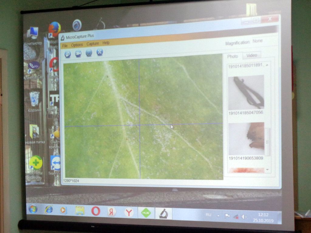Open the Capture menu

(93, 44)
